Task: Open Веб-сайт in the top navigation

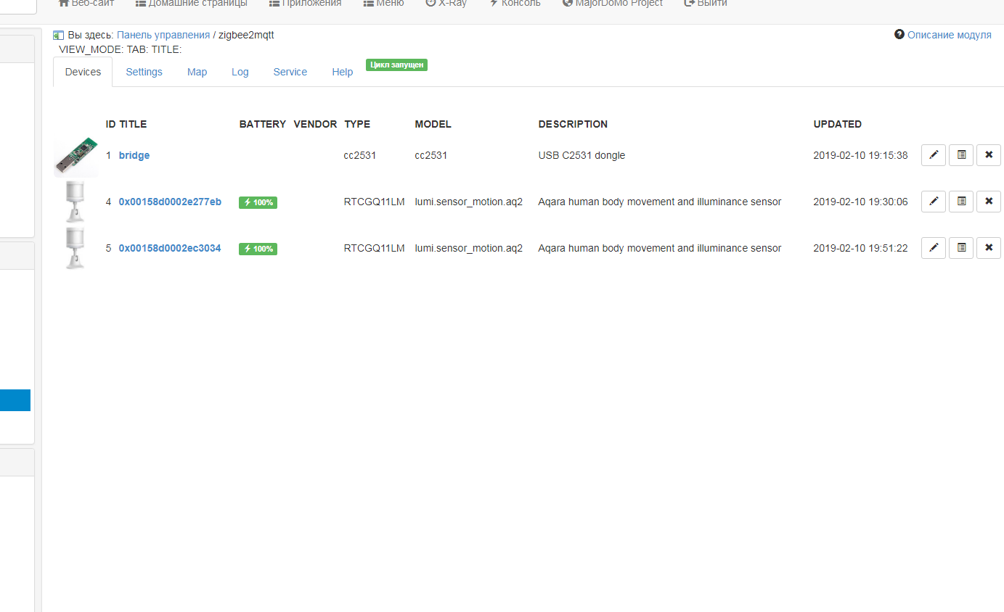Action: (86, 4)
